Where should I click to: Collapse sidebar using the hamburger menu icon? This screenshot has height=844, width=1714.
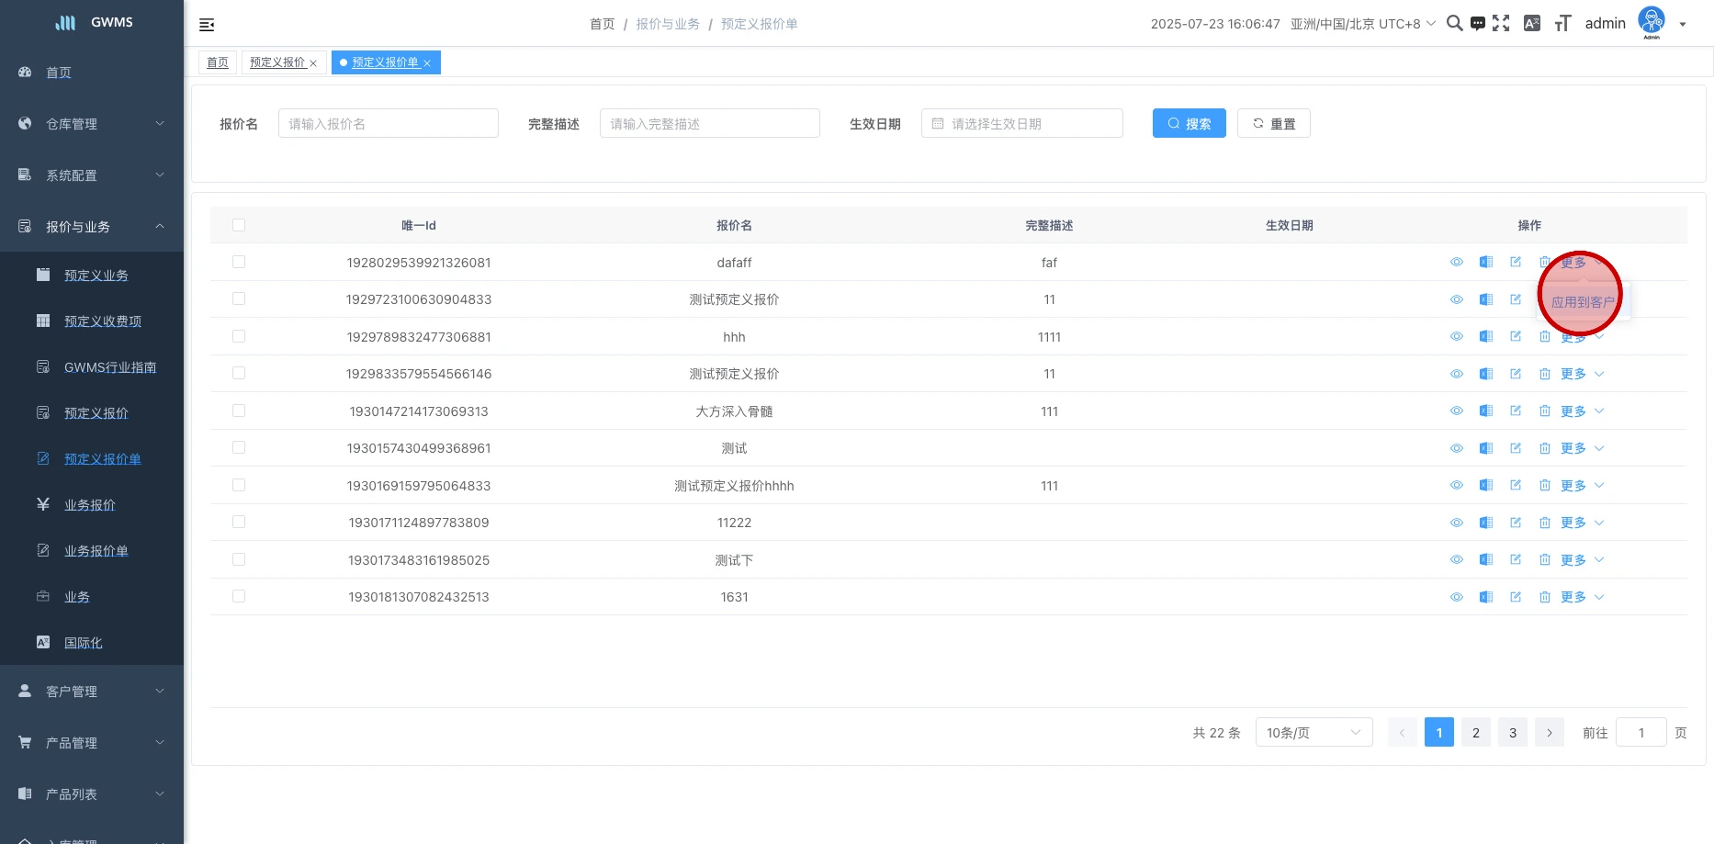pyautogui.click(x=207, y=25)
